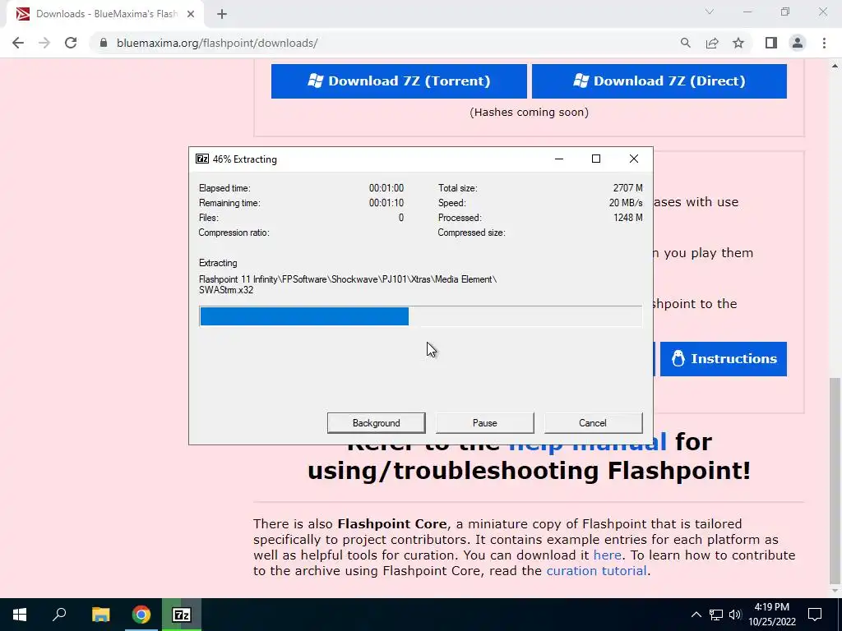Click the Linux Instructions button
842x631 pixels.
(x=724, y=358)
